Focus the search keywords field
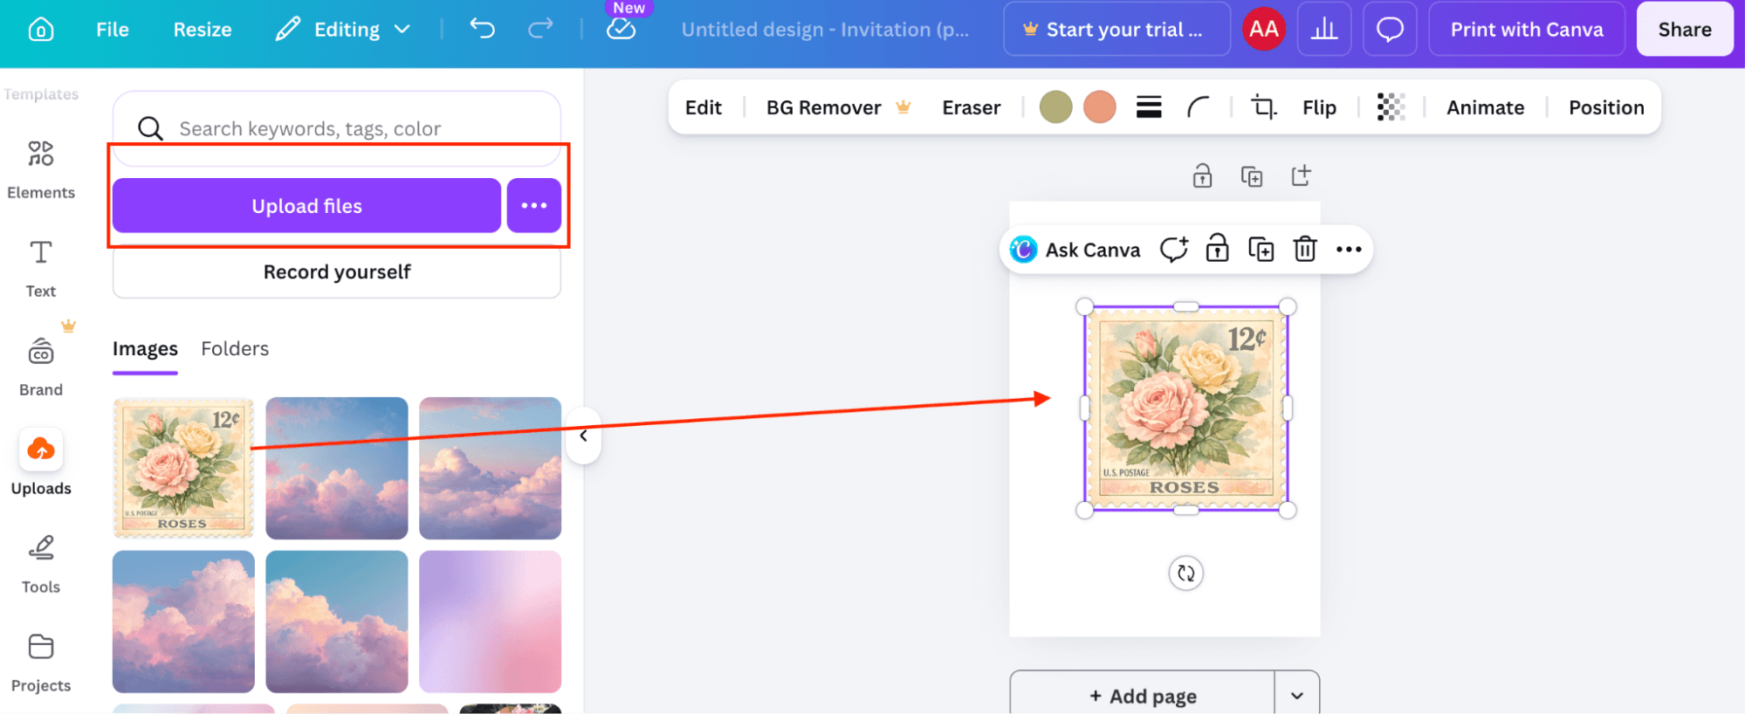This screenshot has width=1745, height=714. coord(337,128)
